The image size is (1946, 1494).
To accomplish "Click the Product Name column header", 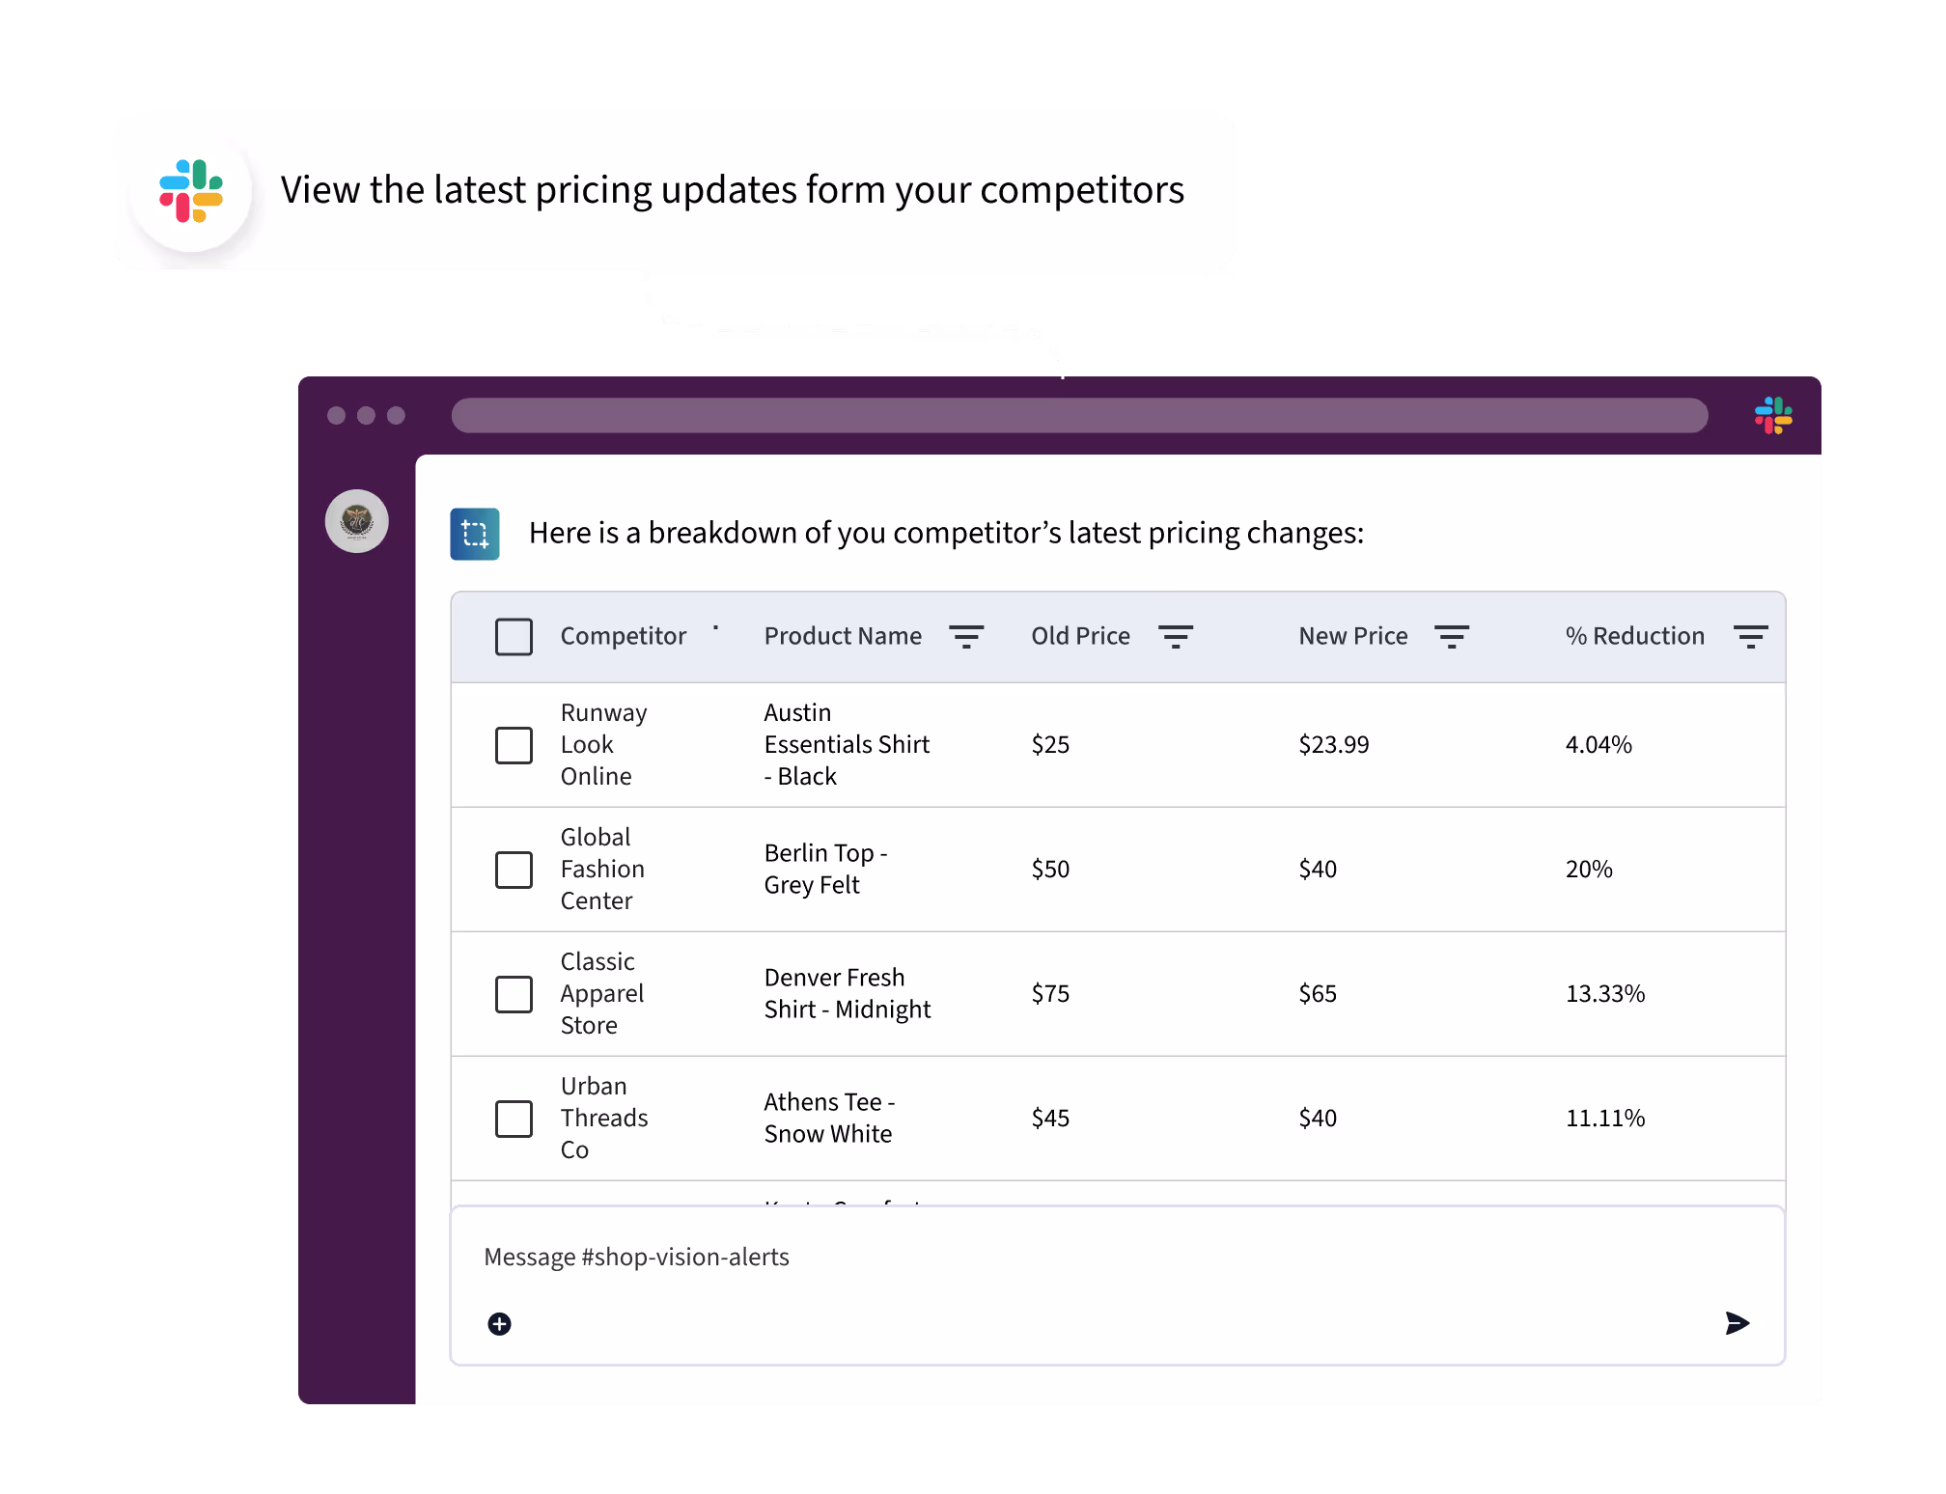I will 843,636.
